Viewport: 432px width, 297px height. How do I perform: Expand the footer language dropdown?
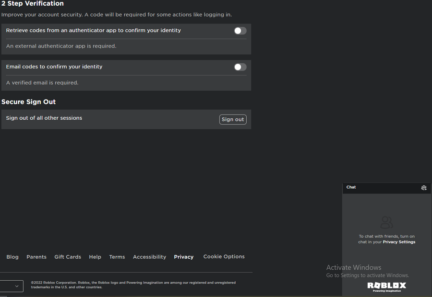click(12, 286)
